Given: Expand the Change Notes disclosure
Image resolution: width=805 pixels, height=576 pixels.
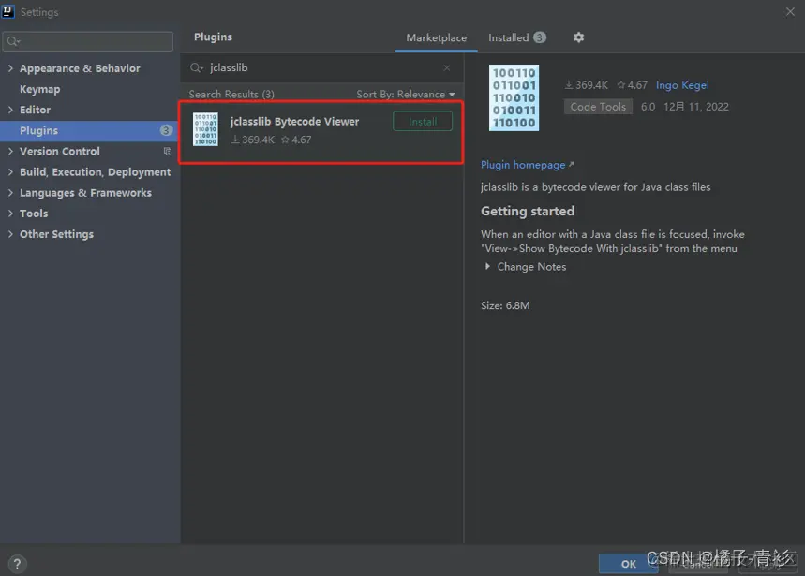Looking at the screenshot, I should (x=487, y=267).
